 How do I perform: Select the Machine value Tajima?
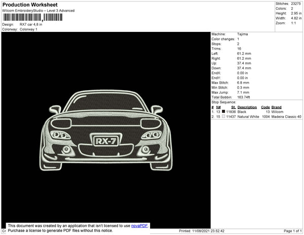coord(243,34)
